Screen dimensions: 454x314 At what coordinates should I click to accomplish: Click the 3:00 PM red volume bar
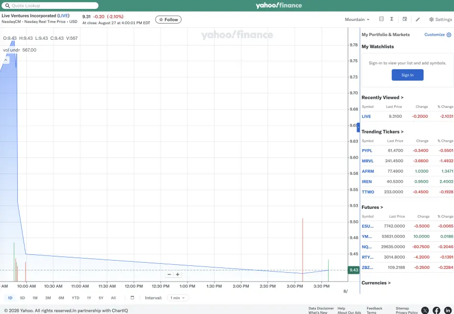303,250
